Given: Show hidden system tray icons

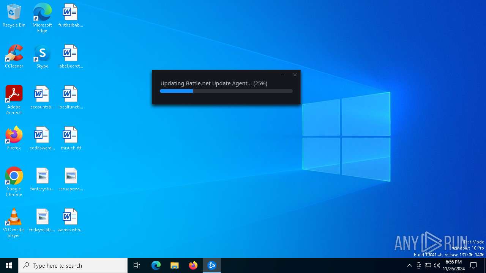Looking at the screenshot, I should (410, 265).
